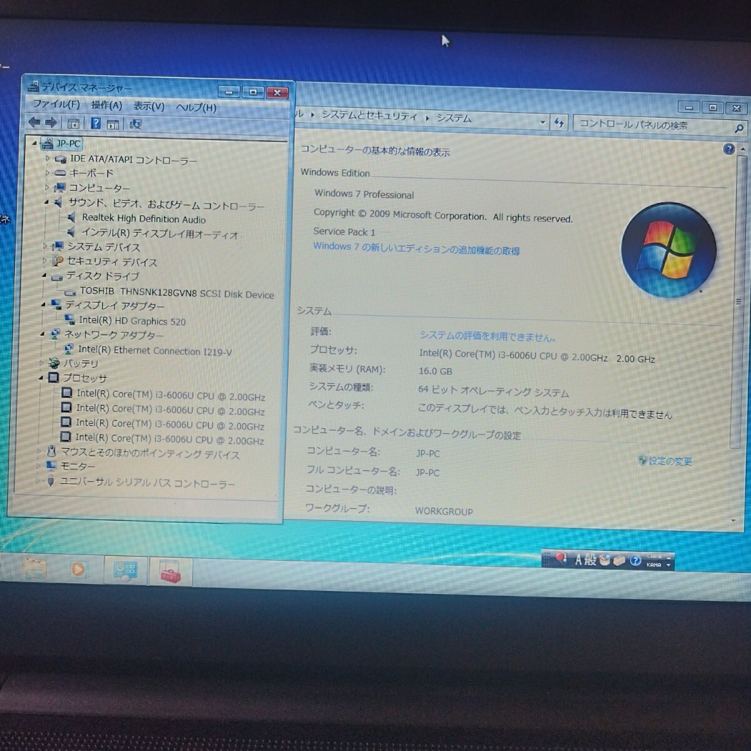The image size is (751, 751).
Task: Click the システム breadcrumb
Action: tap(454, 118)
